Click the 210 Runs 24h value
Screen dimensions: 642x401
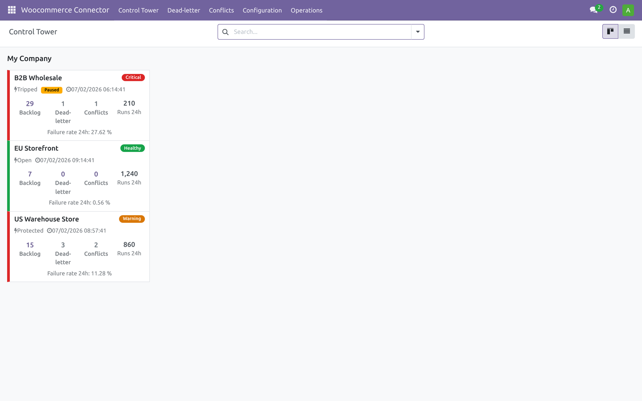(129, 103)
